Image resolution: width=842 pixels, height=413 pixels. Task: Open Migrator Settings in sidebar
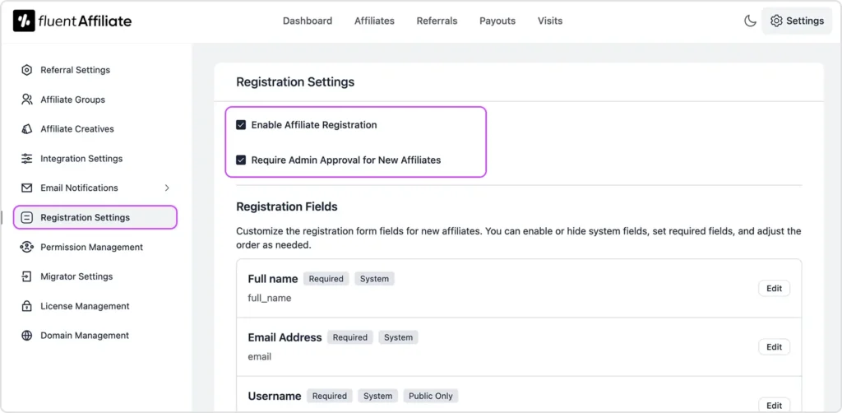[x=76, y=276]
